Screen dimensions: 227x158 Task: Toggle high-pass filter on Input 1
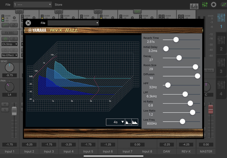pos(5,25)
